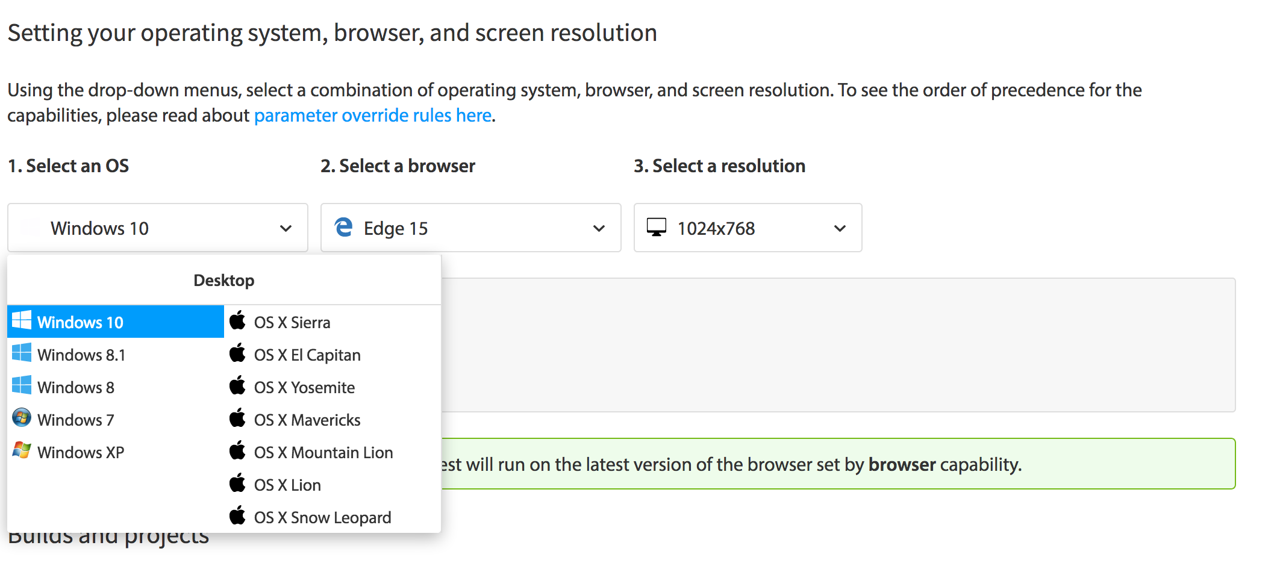This screenshot has height=572, width=1277.
Task: Click Apple icon beside OS X Sierra
Action: click(x=238, y=321)
